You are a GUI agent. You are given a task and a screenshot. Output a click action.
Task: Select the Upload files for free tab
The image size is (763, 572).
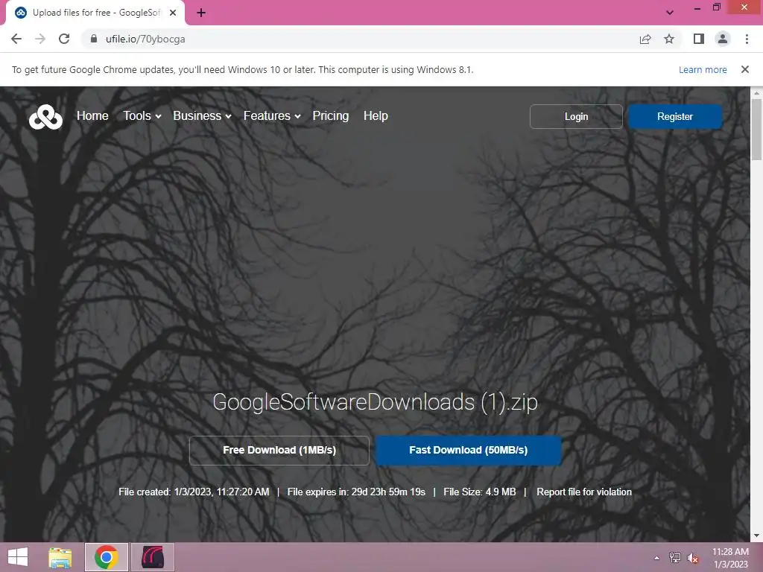click(95, 13)
